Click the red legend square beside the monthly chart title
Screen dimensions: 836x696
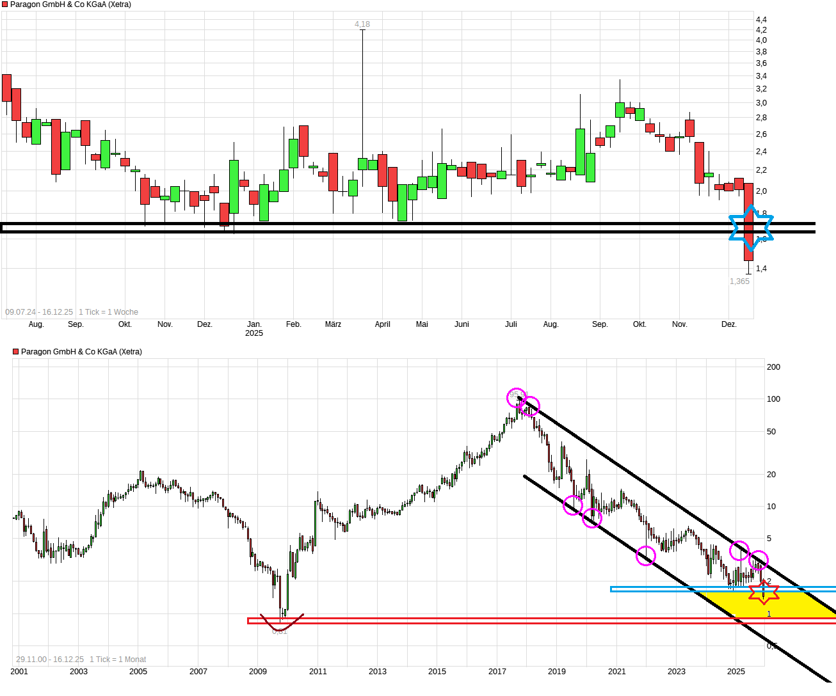(x=14, y=351)
